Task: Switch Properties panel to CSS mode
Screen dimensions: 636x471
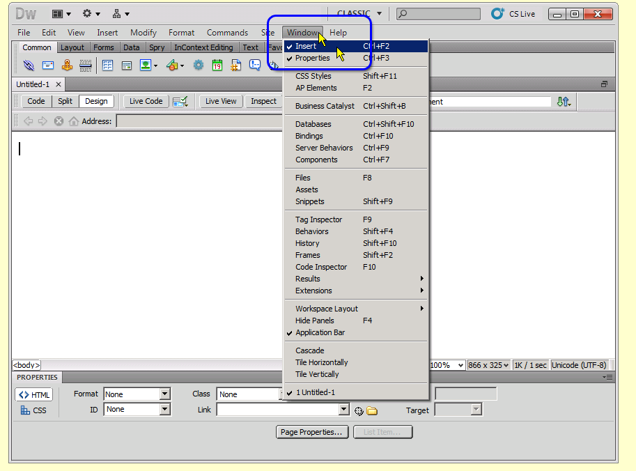Action: pos(34,410)
